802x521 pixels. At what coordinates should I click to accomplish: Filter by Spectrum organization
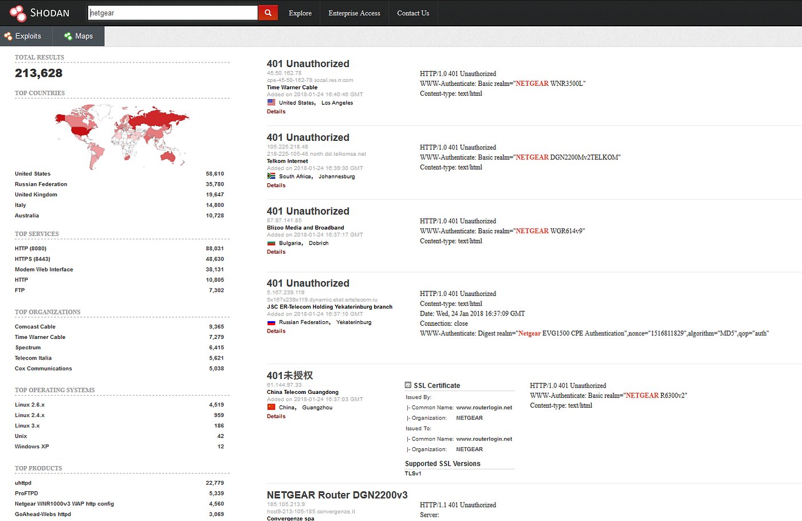tap(27, 348)
